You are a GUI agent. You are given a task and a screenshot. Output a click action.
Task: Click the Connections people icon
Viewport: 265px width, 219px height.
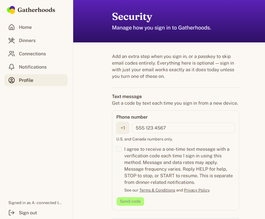pos(12,54)
